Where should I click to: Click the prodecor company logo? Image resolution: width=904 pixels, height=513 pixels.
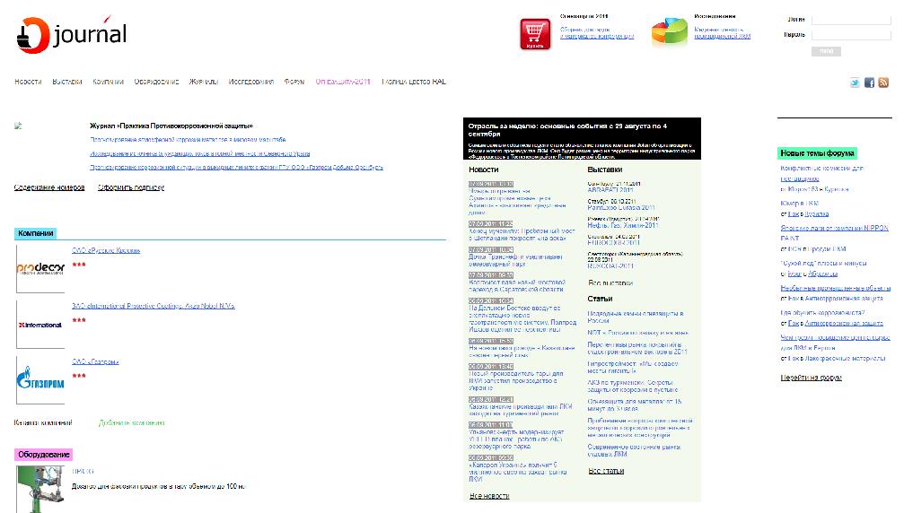coord(40,268)
